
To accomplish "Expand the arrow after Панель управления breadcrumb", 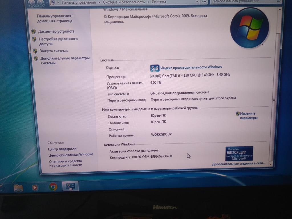I will tap(99, 2).
